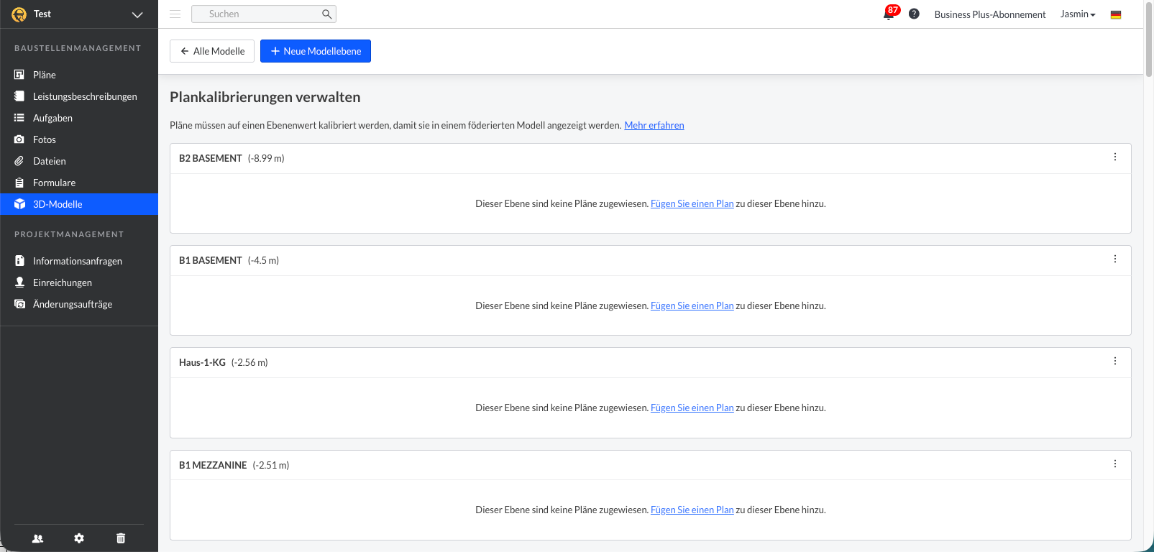This screenshot has height=552, width=1154.
Task: Open the Mehr erfahren link
Action: (x=654, y=125)
